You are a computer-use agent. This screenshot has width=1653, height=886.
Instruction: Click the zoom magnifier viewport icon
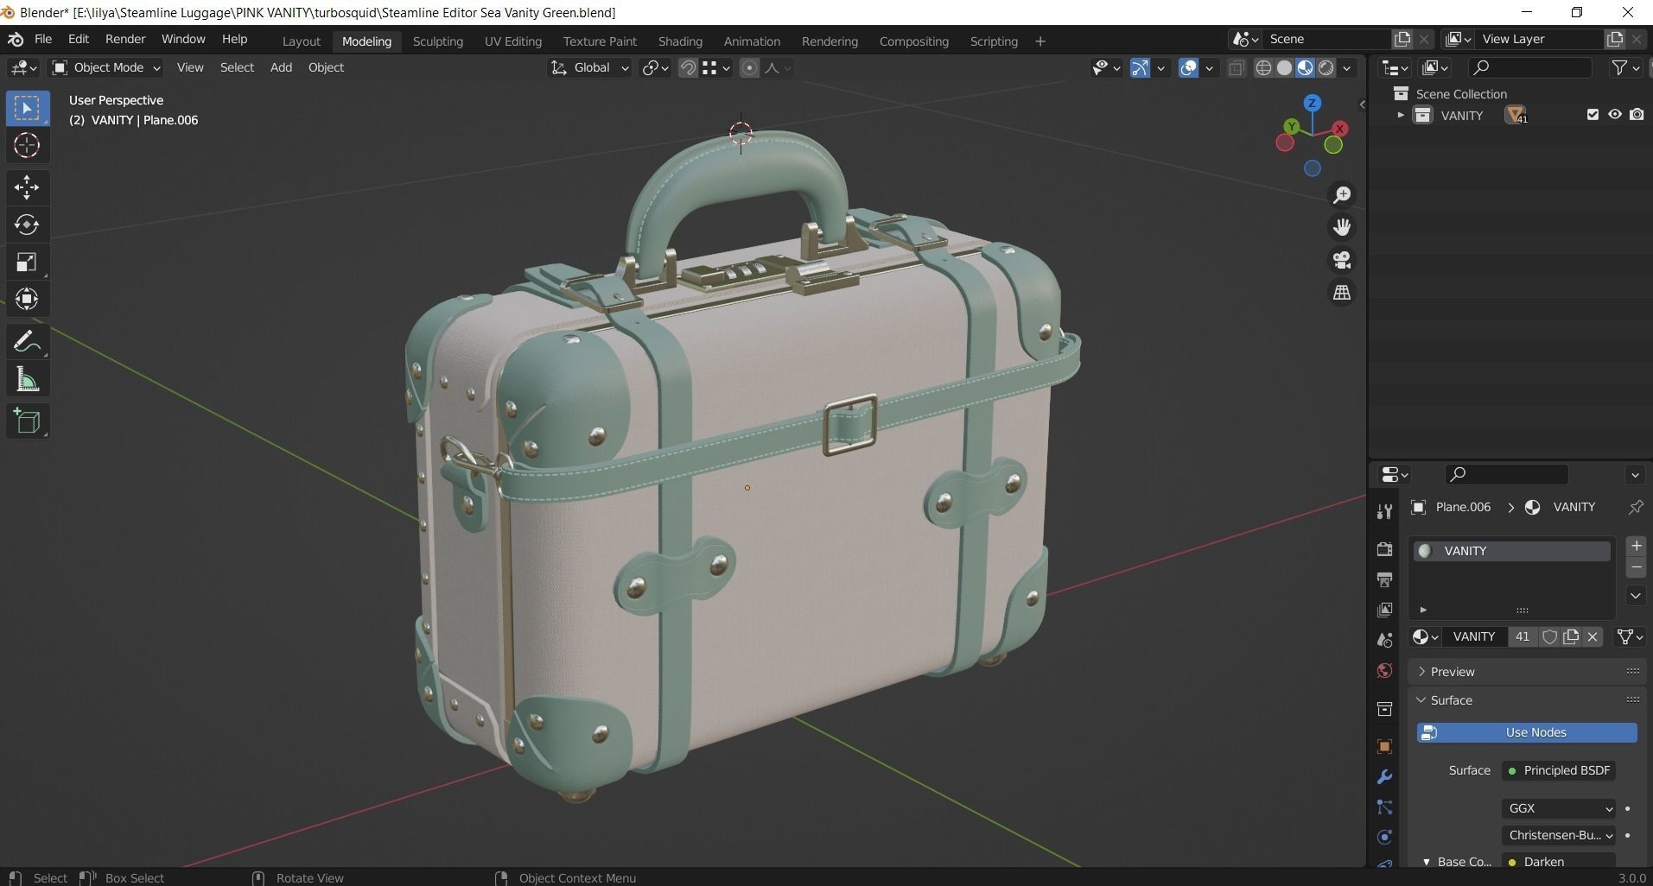pyautogui.click(x=1342, y=195)
